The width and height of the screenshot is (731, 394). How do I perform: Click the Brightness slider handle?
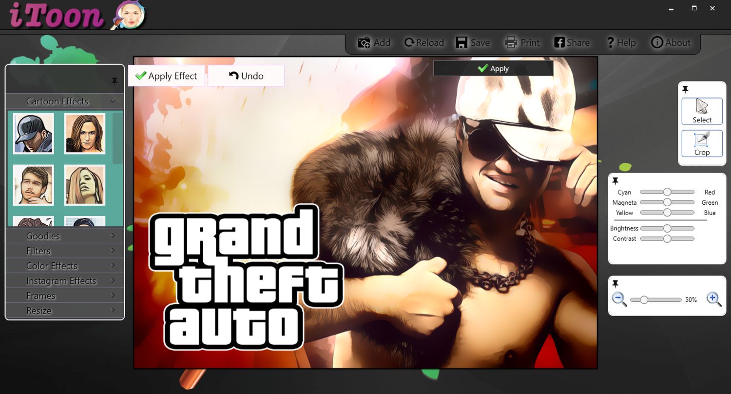(667, 228)
